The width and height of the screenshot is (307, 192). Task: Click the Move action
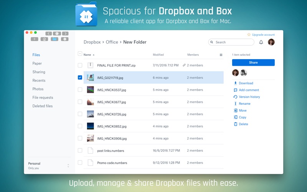click(240, 111)
